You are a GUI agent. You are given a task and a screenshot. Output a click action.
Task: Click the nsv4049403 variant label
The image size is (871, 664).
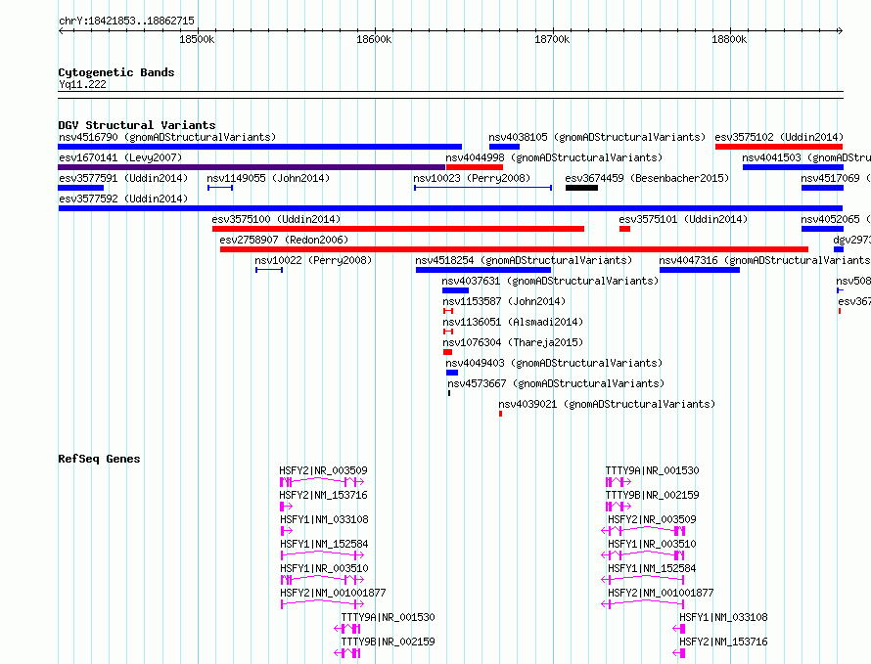tap(554, 363)
